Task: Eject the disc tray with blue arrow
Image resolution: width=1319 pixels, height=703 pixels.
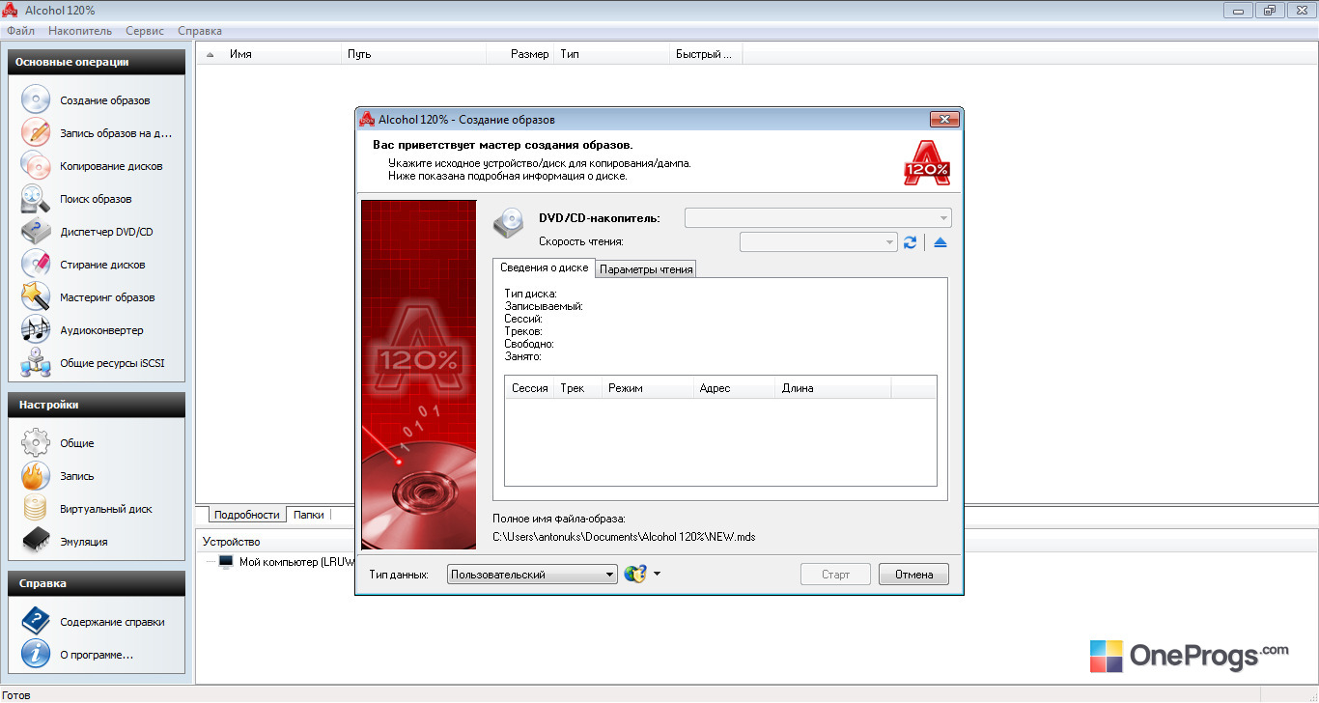Action: [940, 242]
